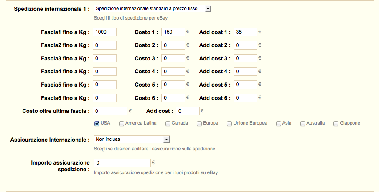The height and width of the screenshot is (192, 379).
Task: Toggle the Australia checkbox
Action: pos(303,123)
